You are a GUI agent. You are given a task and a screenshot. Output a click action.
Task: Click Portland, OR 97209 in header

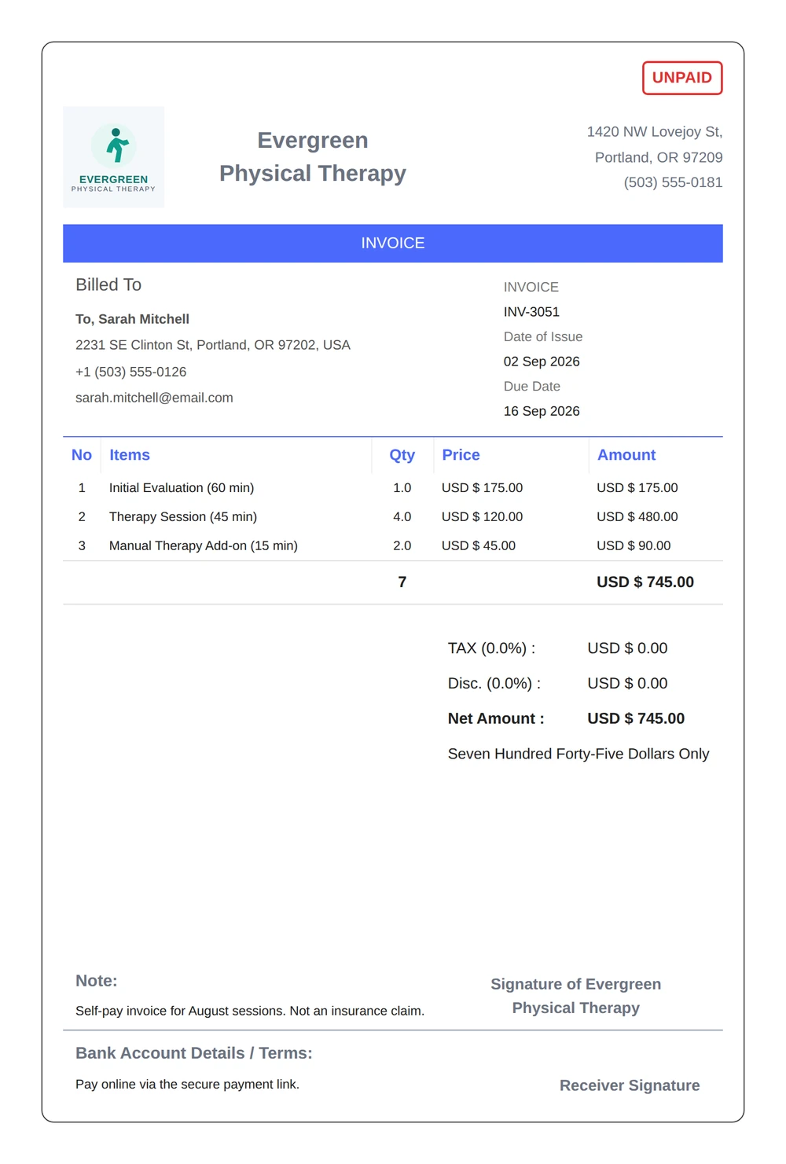[x=659, y=157]
